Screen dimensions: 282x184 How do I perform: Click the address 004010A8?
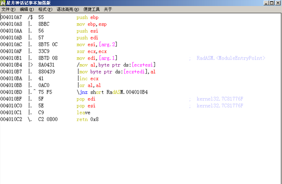(x=11, y=24)
